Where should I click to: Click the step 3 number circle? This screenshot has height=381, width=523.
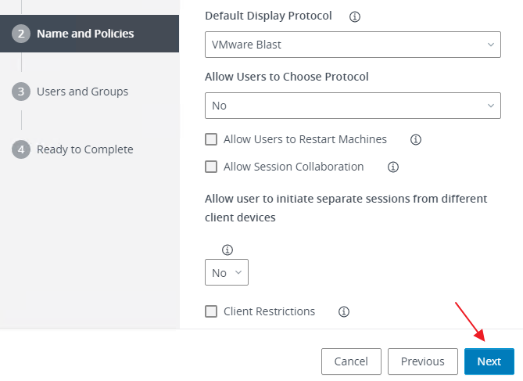tap(21, 92)
